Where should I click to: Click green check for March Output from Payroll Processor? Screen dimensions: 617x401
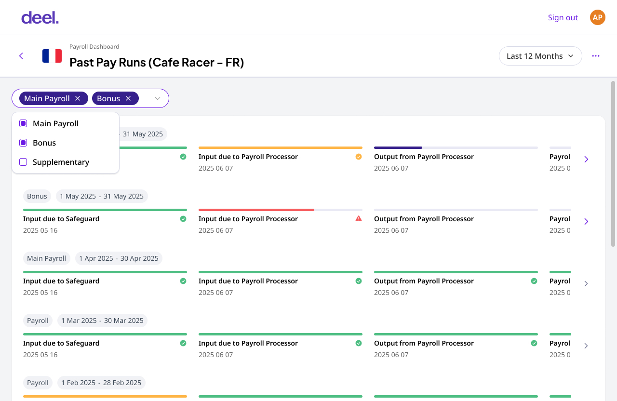click(534, 343)
